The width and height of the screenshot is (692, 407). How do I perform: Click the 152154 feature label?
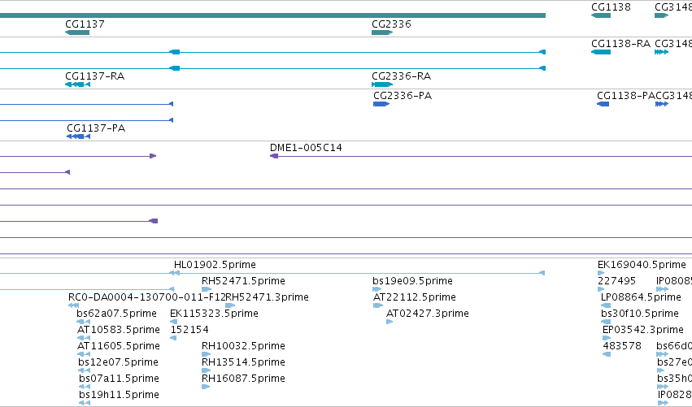coord(189,329)
